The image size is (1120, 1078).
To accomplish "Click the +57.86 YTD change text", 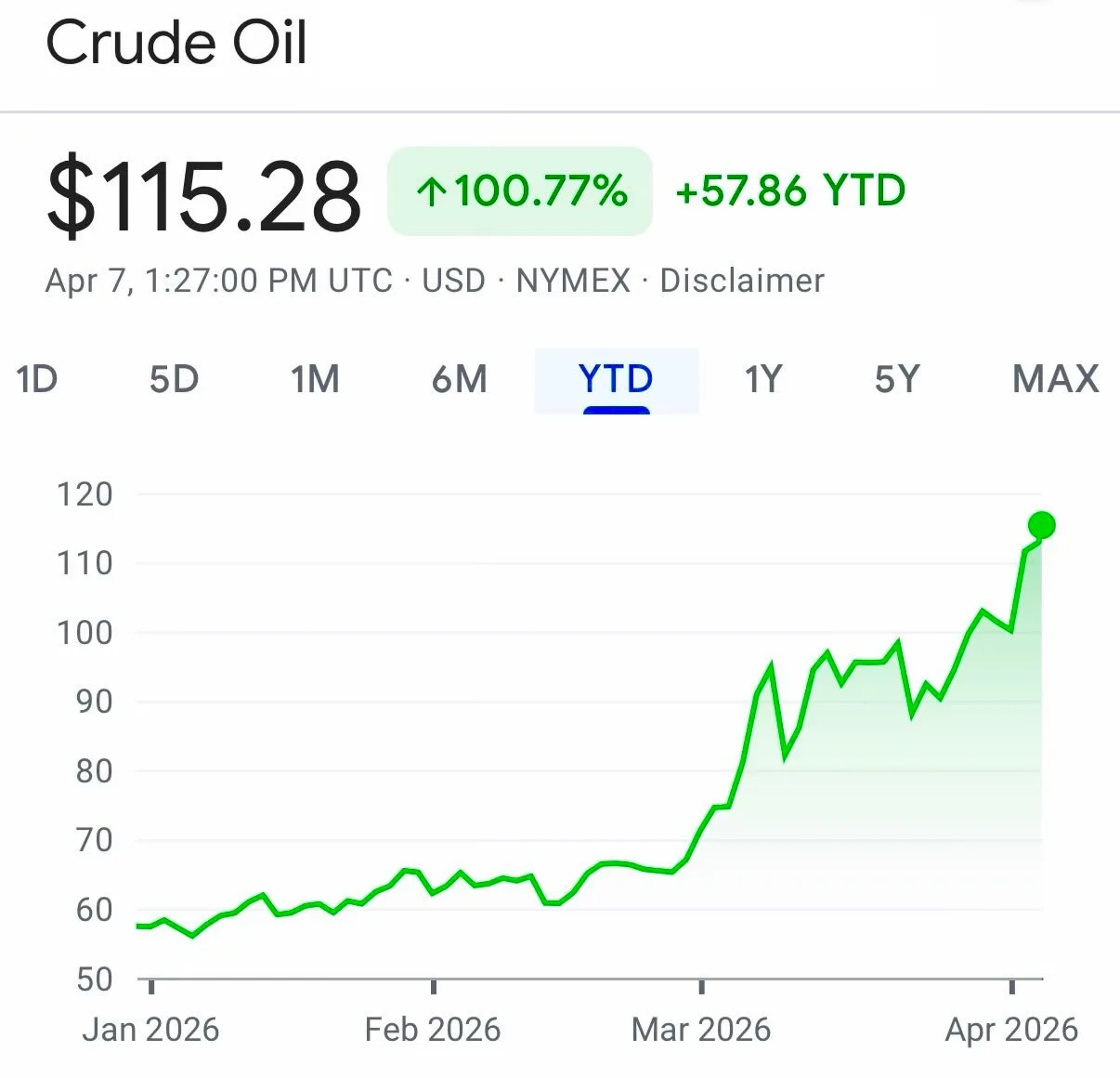I will tap(790, 191).
